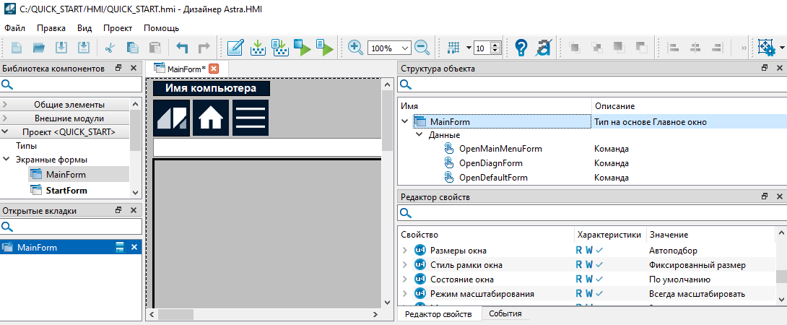Click the help question mark icon

pyautogui.click(x=521, y=48)
